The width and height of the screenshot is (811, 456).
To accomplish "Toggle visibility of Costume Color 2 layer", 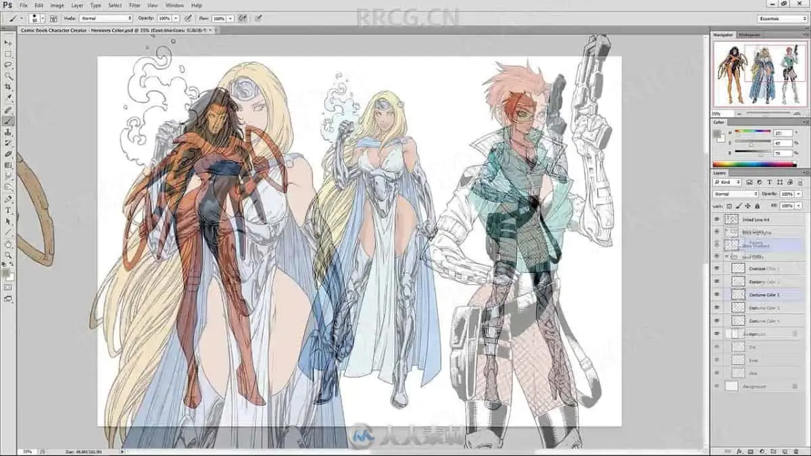I will click(x=717, y=307).
